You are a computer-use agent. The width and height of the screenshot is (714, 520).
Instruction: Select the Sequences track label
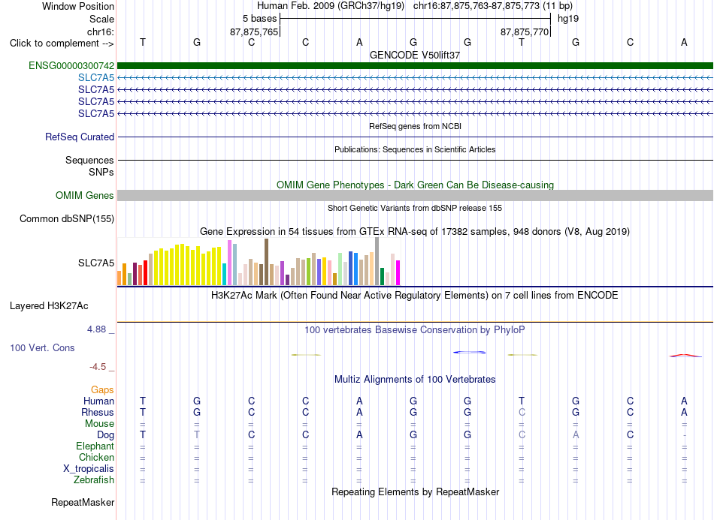89,160
